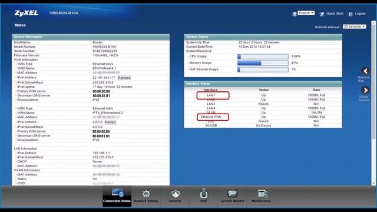Click the System Up Time value
This screenshot has height=212, width=377.
[x=259, y=42]
